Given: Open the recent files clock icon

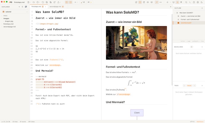Looking at the screenshot, I should [37, 2].
